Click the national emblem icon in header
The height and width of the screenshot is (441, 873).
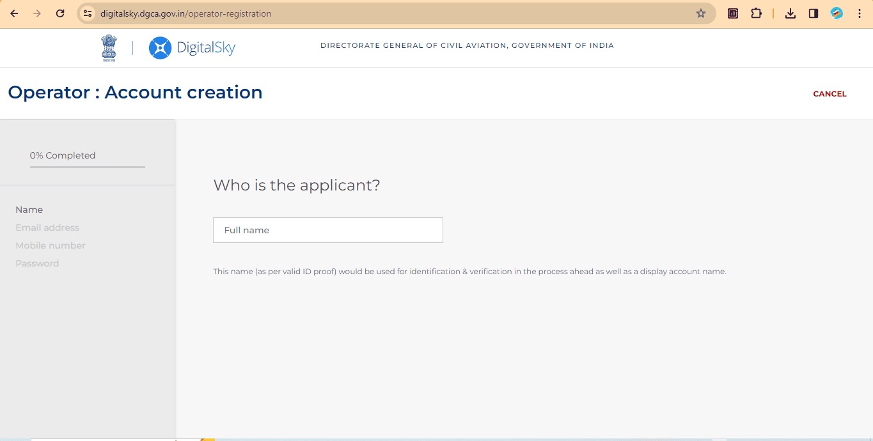coord(109,47)
